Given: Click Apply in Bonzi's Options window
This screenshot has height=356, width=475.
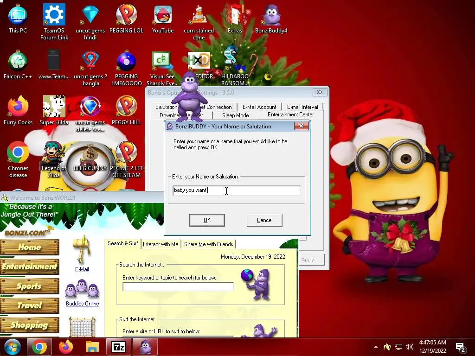Looking at the screenshot, I should [308, 260].
